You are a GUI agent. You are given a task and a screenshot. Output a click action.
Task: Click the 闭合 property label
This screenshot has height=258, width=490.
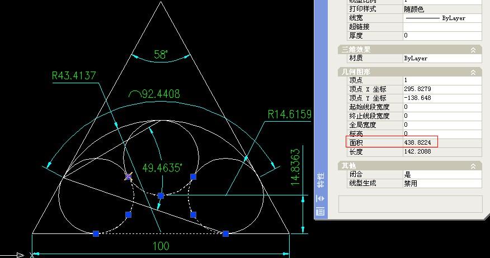[356, 174]
